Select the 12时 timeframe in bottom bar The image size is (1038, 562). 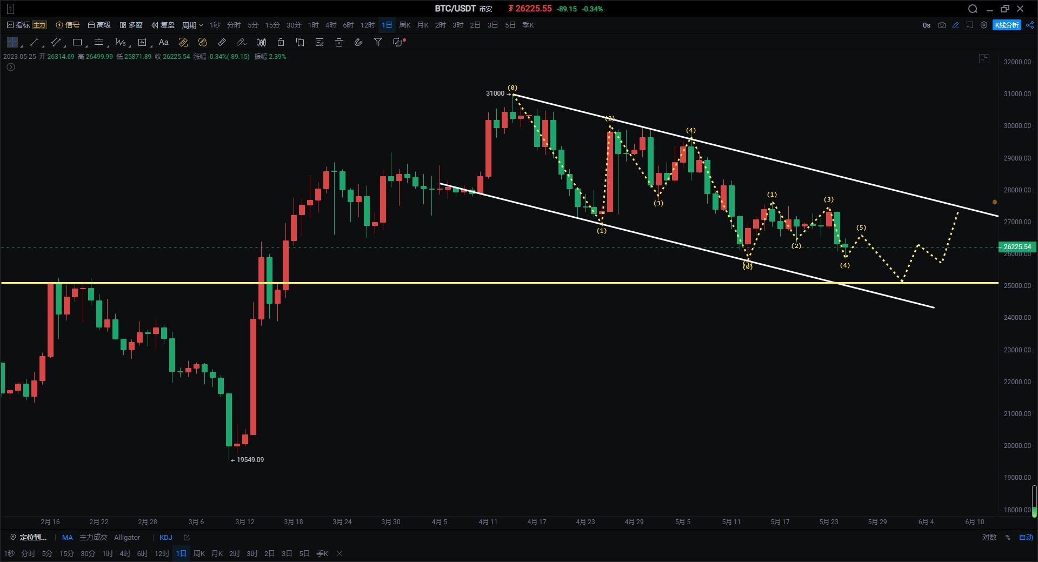[162, 554]
